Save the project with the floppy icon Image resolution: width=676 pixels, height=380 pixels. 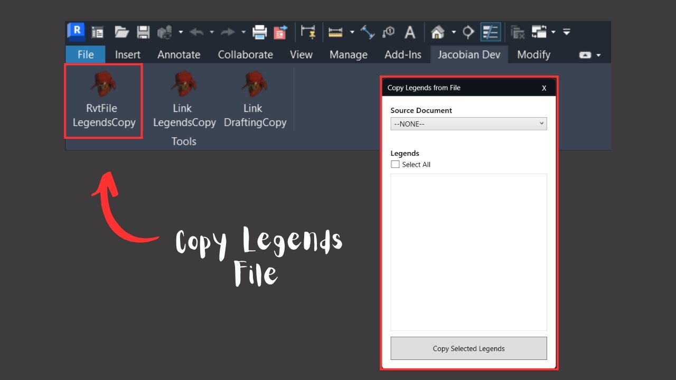(143, 32)
